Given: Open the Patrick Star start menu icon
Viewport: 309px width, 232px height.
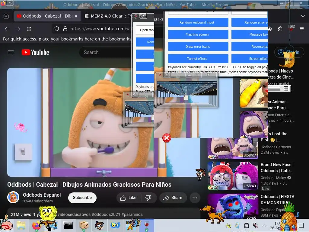Looking at the screenshot, I should [x=7, y=225].
